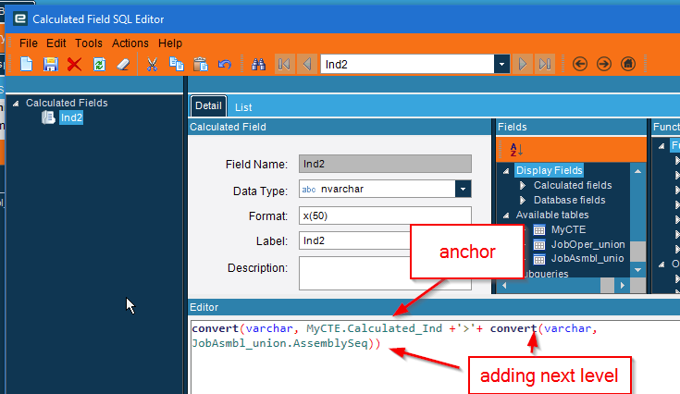The width and height of the screenshot is (680, 394).
Task: Click the MyCTE table icon
Action: pos(539,229)
